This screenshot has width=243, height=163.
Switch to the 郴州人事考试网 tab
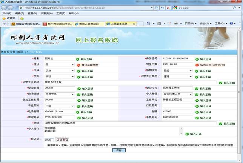tap(89, 24)
